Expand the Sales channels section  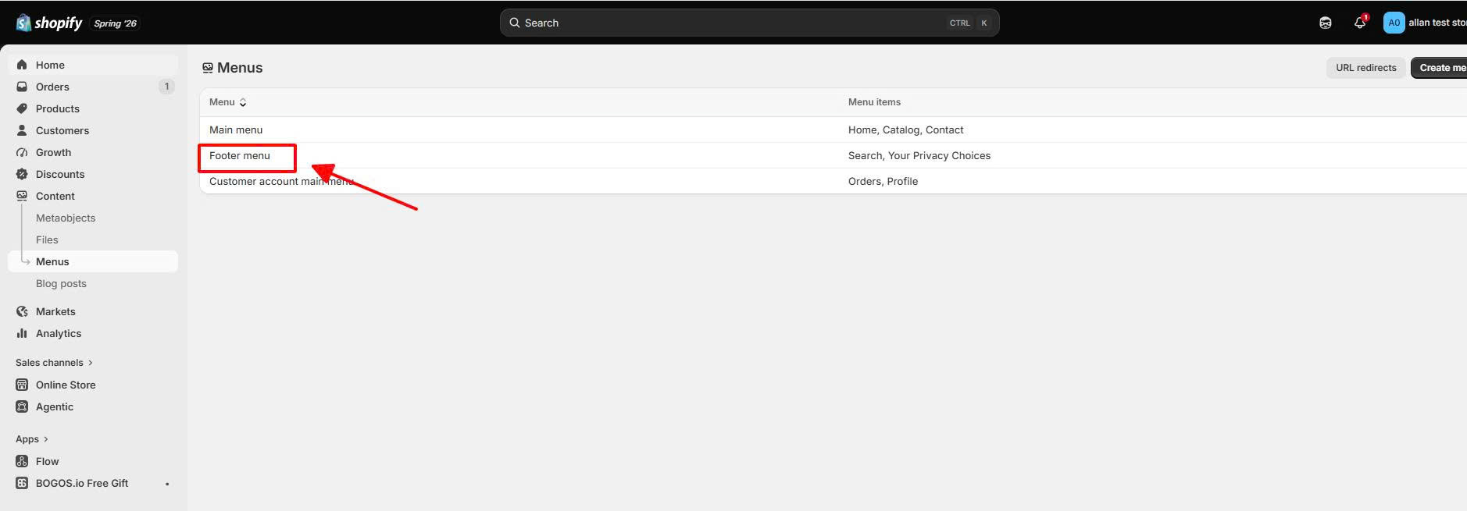click(x=54, y=363)
